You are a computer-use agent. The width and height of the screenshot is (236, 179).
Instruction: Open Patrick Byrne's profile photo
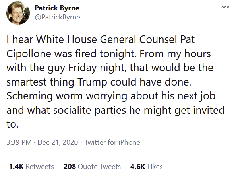(x=18, y=13)
